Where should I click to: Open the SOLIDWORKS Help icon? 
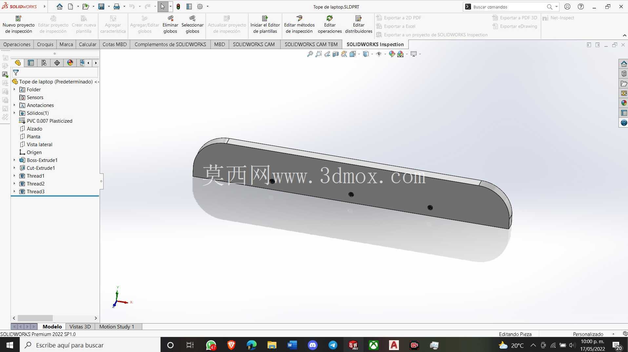pyautogui.click(x=580, y=7)
